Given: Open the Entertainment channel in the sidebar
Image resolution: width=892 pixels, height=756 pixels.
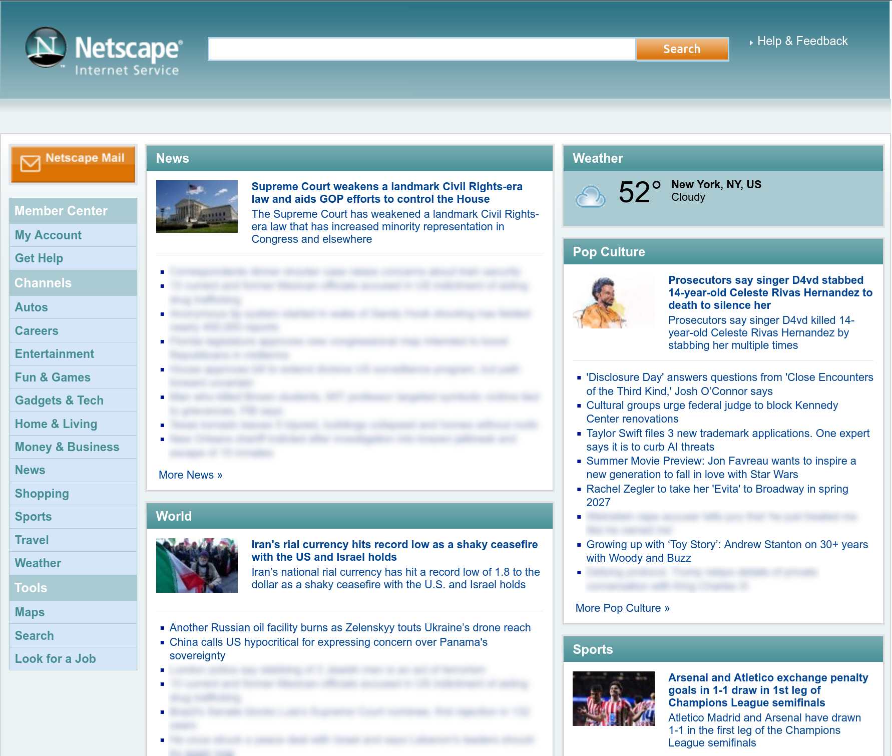Looking at the screenshot, I should coord(54,353).
